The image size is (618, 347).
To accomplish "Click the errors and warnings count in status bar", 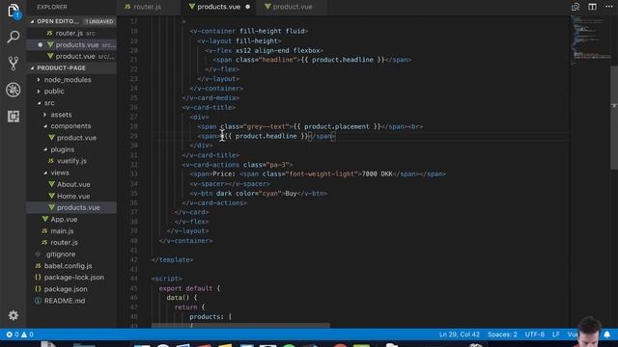I will pyautogui.click(x=19, y=334).
